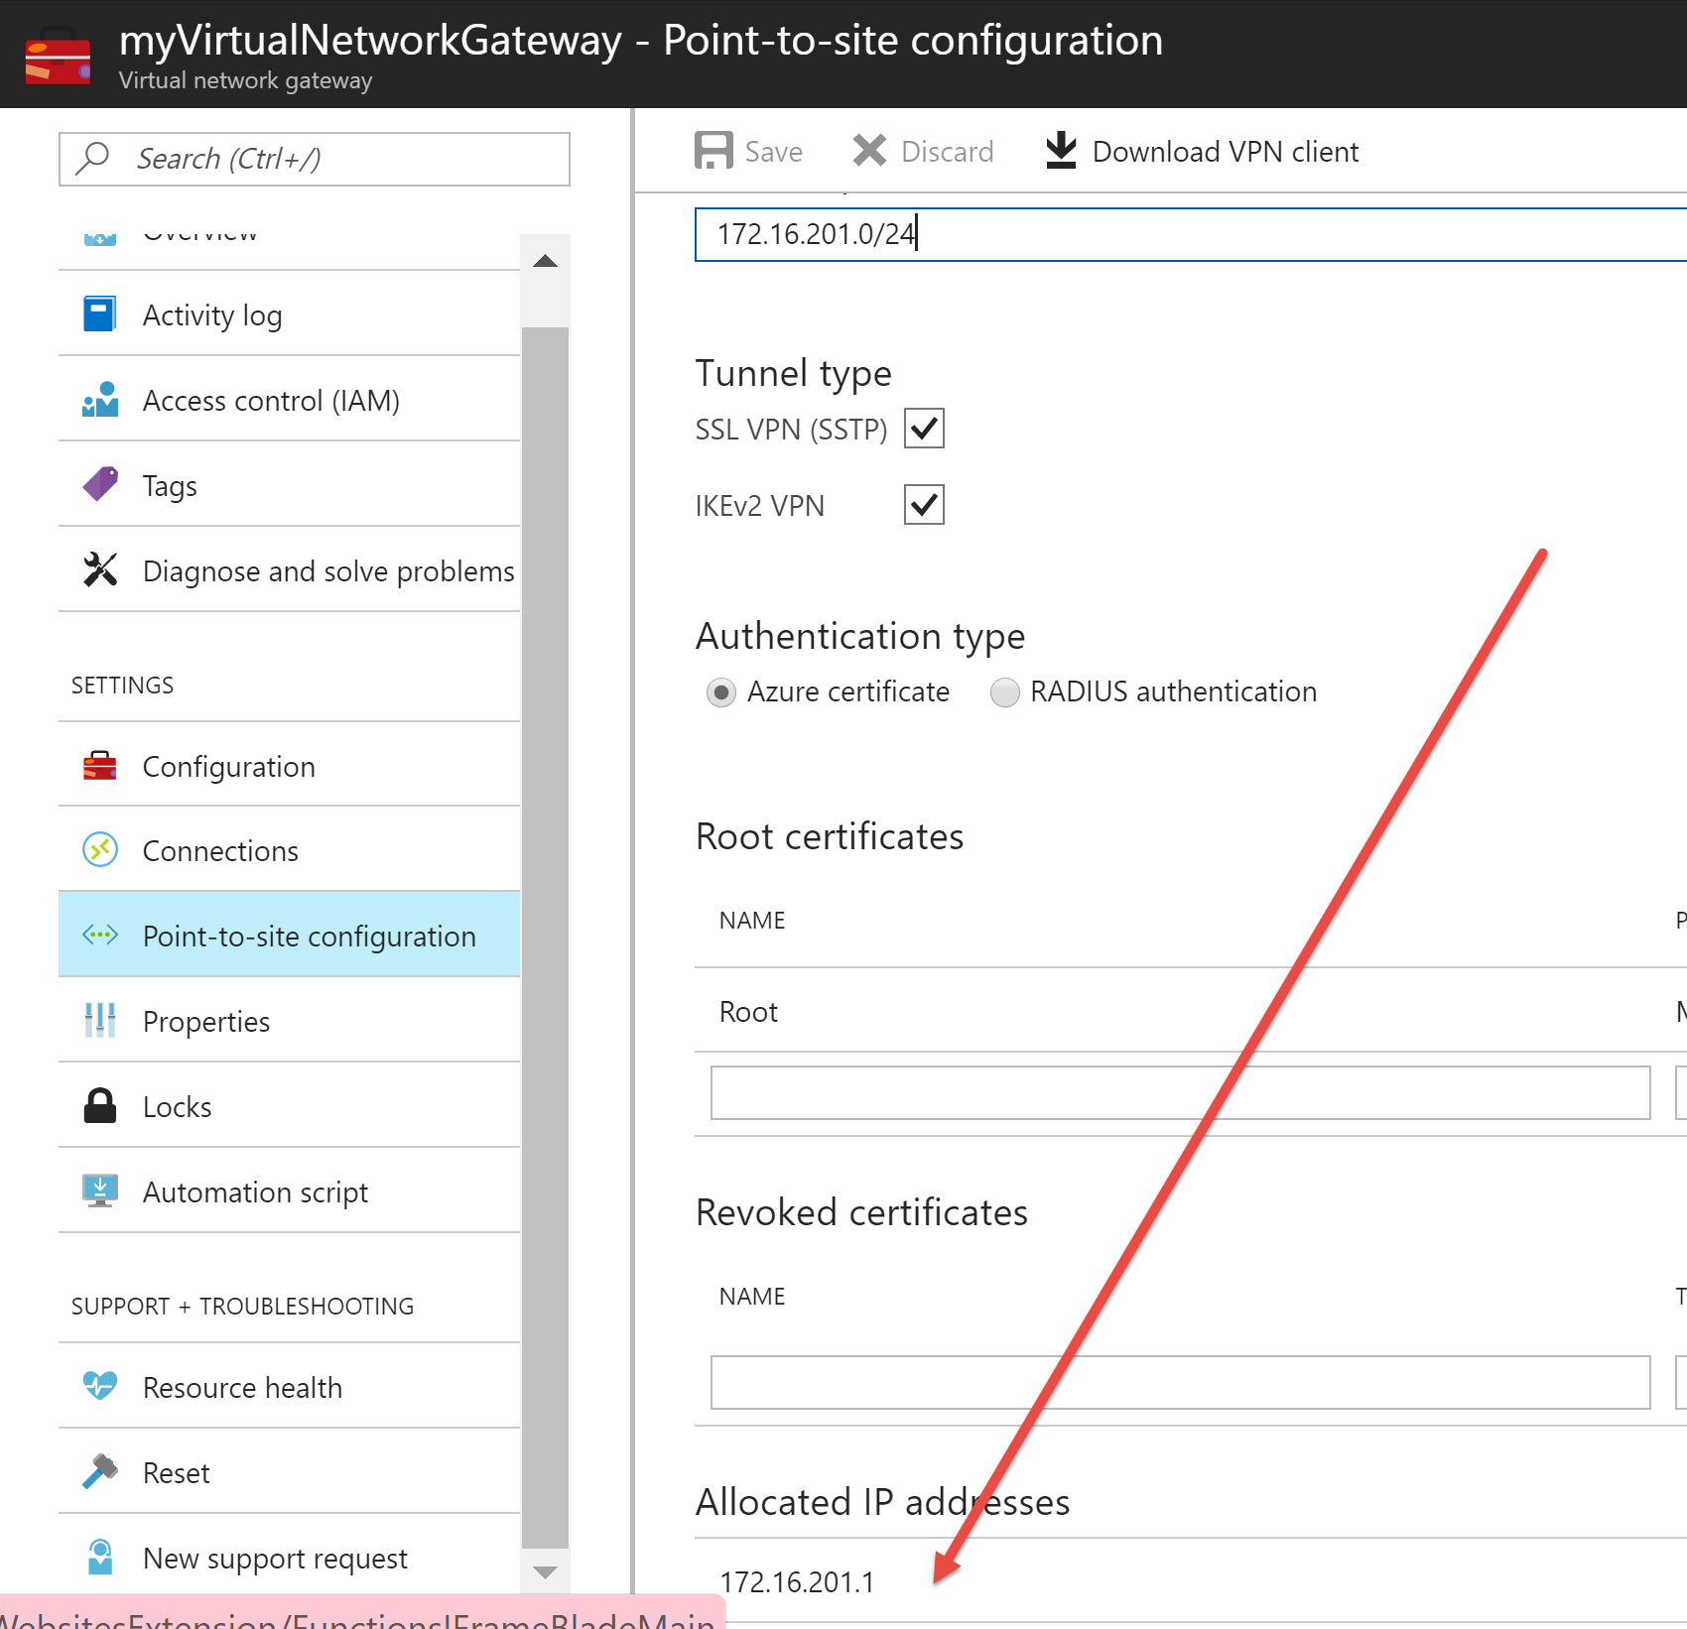
Task: Click the Connections circular icon
Action: click(x=99, y=850)
